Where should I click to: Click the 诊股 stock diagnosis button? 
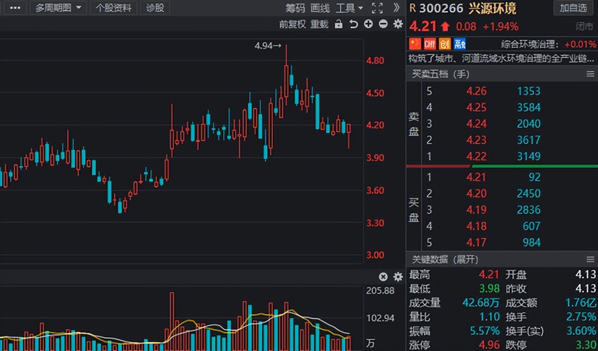[155, 8]
